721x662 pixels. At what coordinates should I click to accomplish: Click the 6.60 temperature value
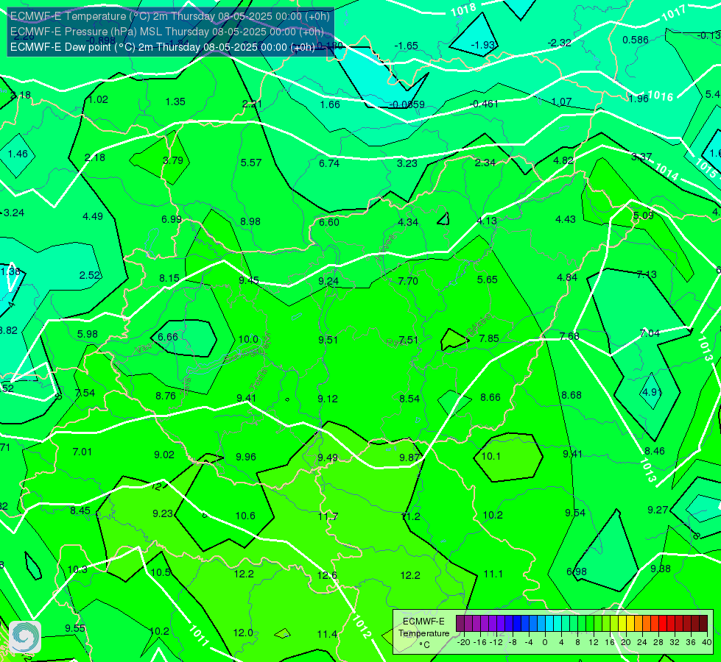pyautogui.click(x=329, y=222)
